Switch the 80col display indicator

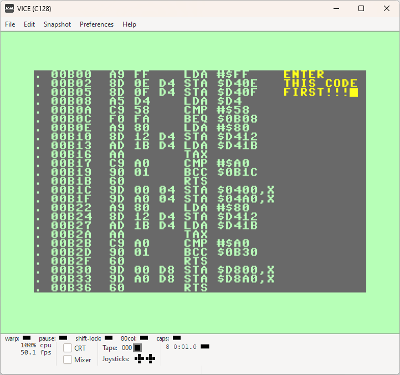pos(144,338)
